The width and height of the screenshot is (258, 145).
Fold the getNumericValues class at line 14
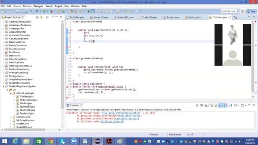[x=72, y=58]
